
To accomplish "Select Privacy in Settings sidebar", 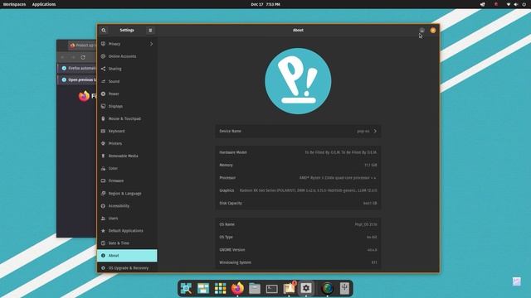I will pyautogui.click(x=127, y=44).
